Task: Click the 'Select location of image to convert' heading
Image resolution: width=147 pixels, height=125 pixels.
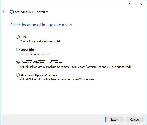Action: point(41,25)
